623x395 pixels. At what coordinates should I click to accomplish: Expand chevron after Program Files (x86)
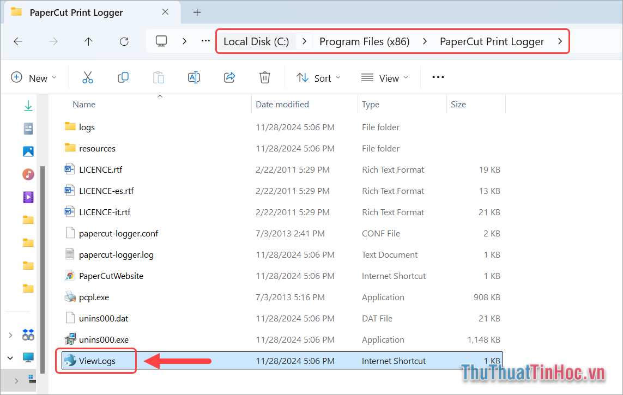point(425,41)
